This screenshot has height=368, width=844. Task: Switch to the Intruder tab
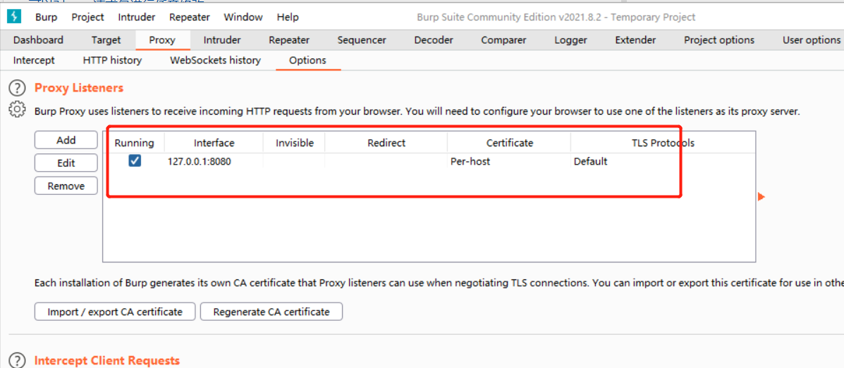tap(222, 40)
